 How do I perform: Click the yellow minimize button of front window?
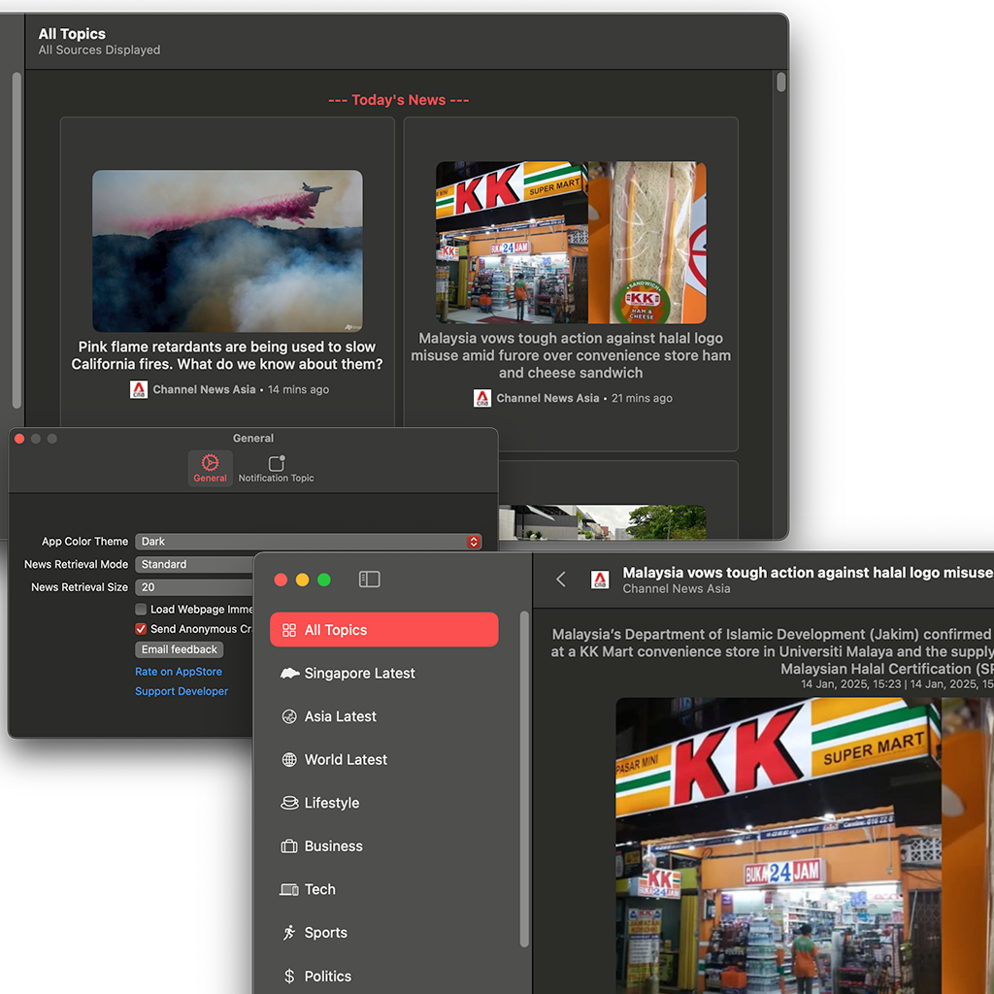tap(303, 580)
